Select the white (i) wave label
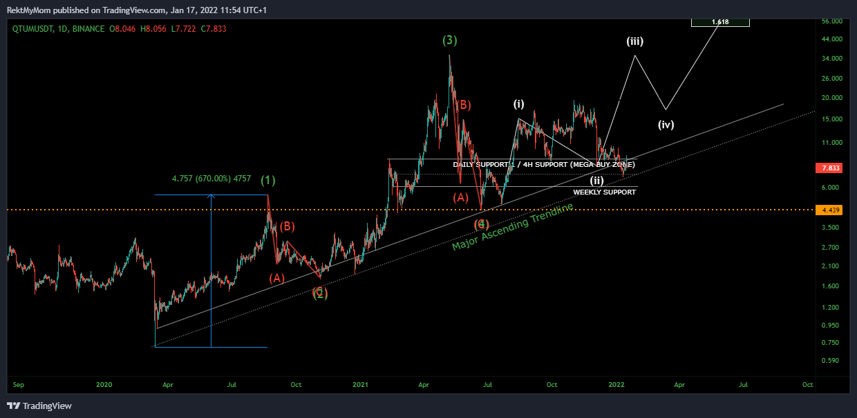Screen dimensions: 857x418 pos(518,104)
